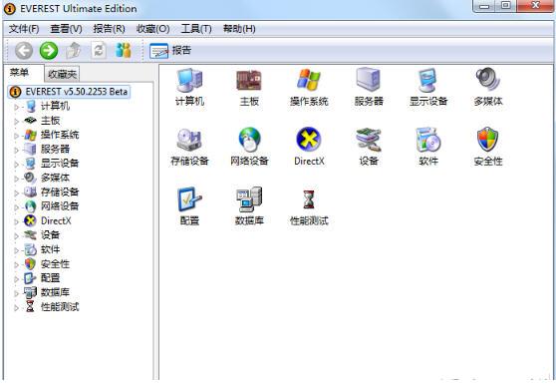The image size is (556, 384).
Task: Open the 性能测试 hourglass icon in main pane
Action: [309, 199]
